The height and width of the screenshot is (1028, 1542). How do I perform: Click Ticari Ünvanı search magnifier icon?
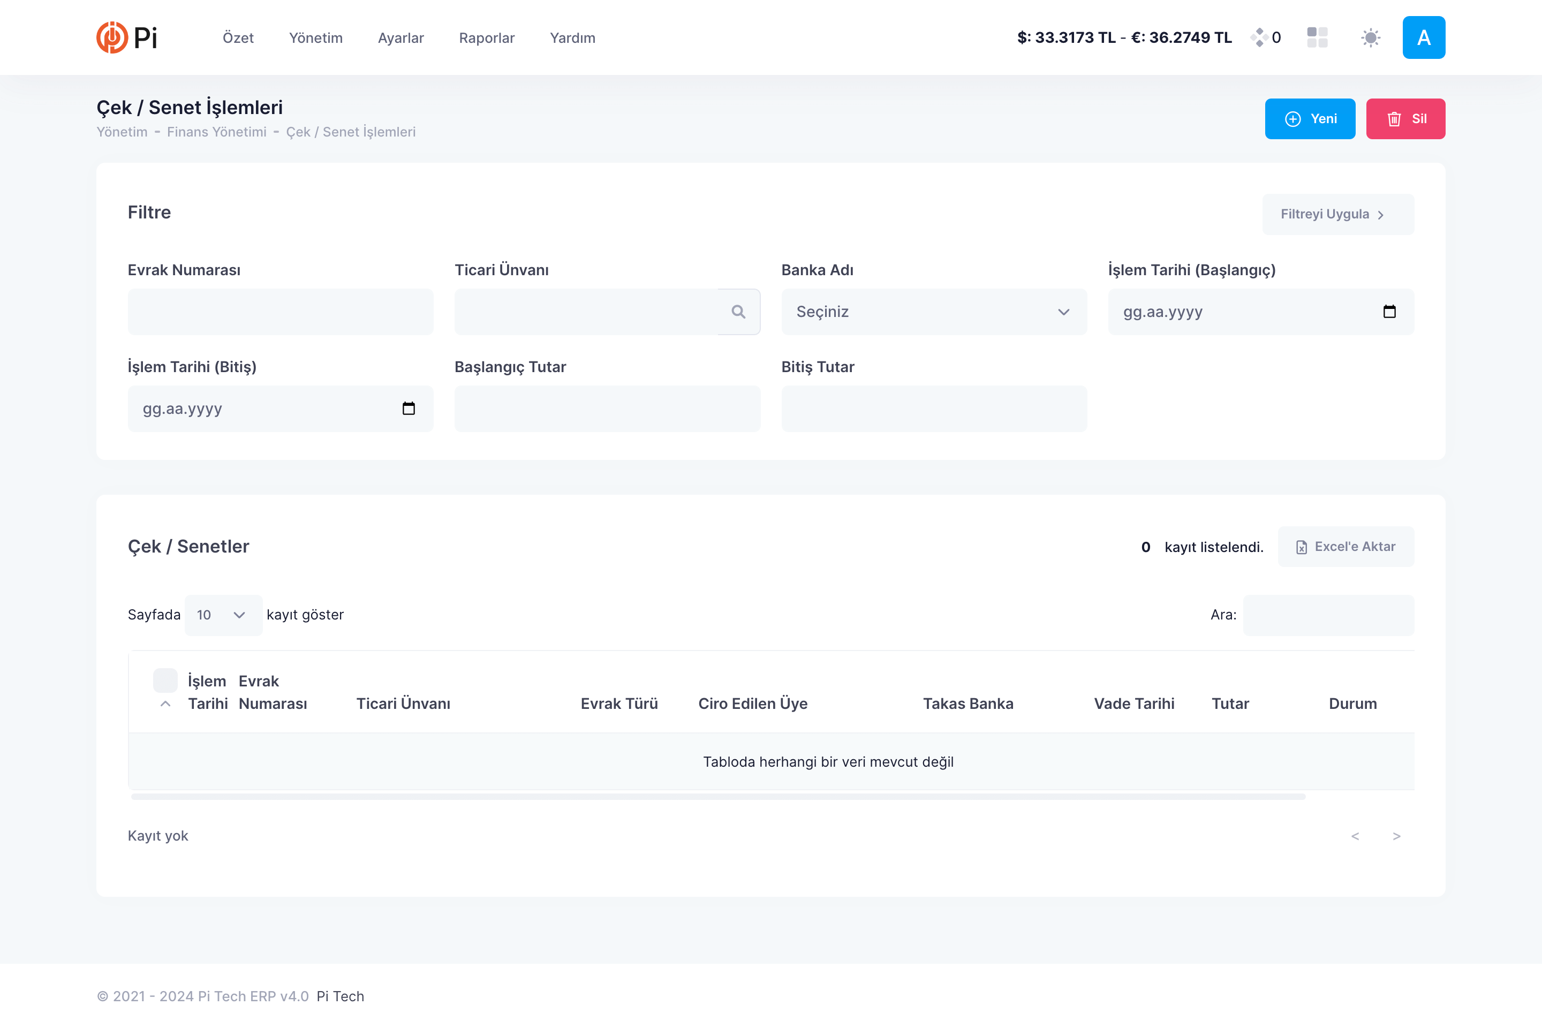tap(738, 312)
